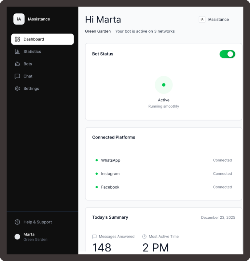Click the Statistics bar chart icon

click(x=17, y=51)
